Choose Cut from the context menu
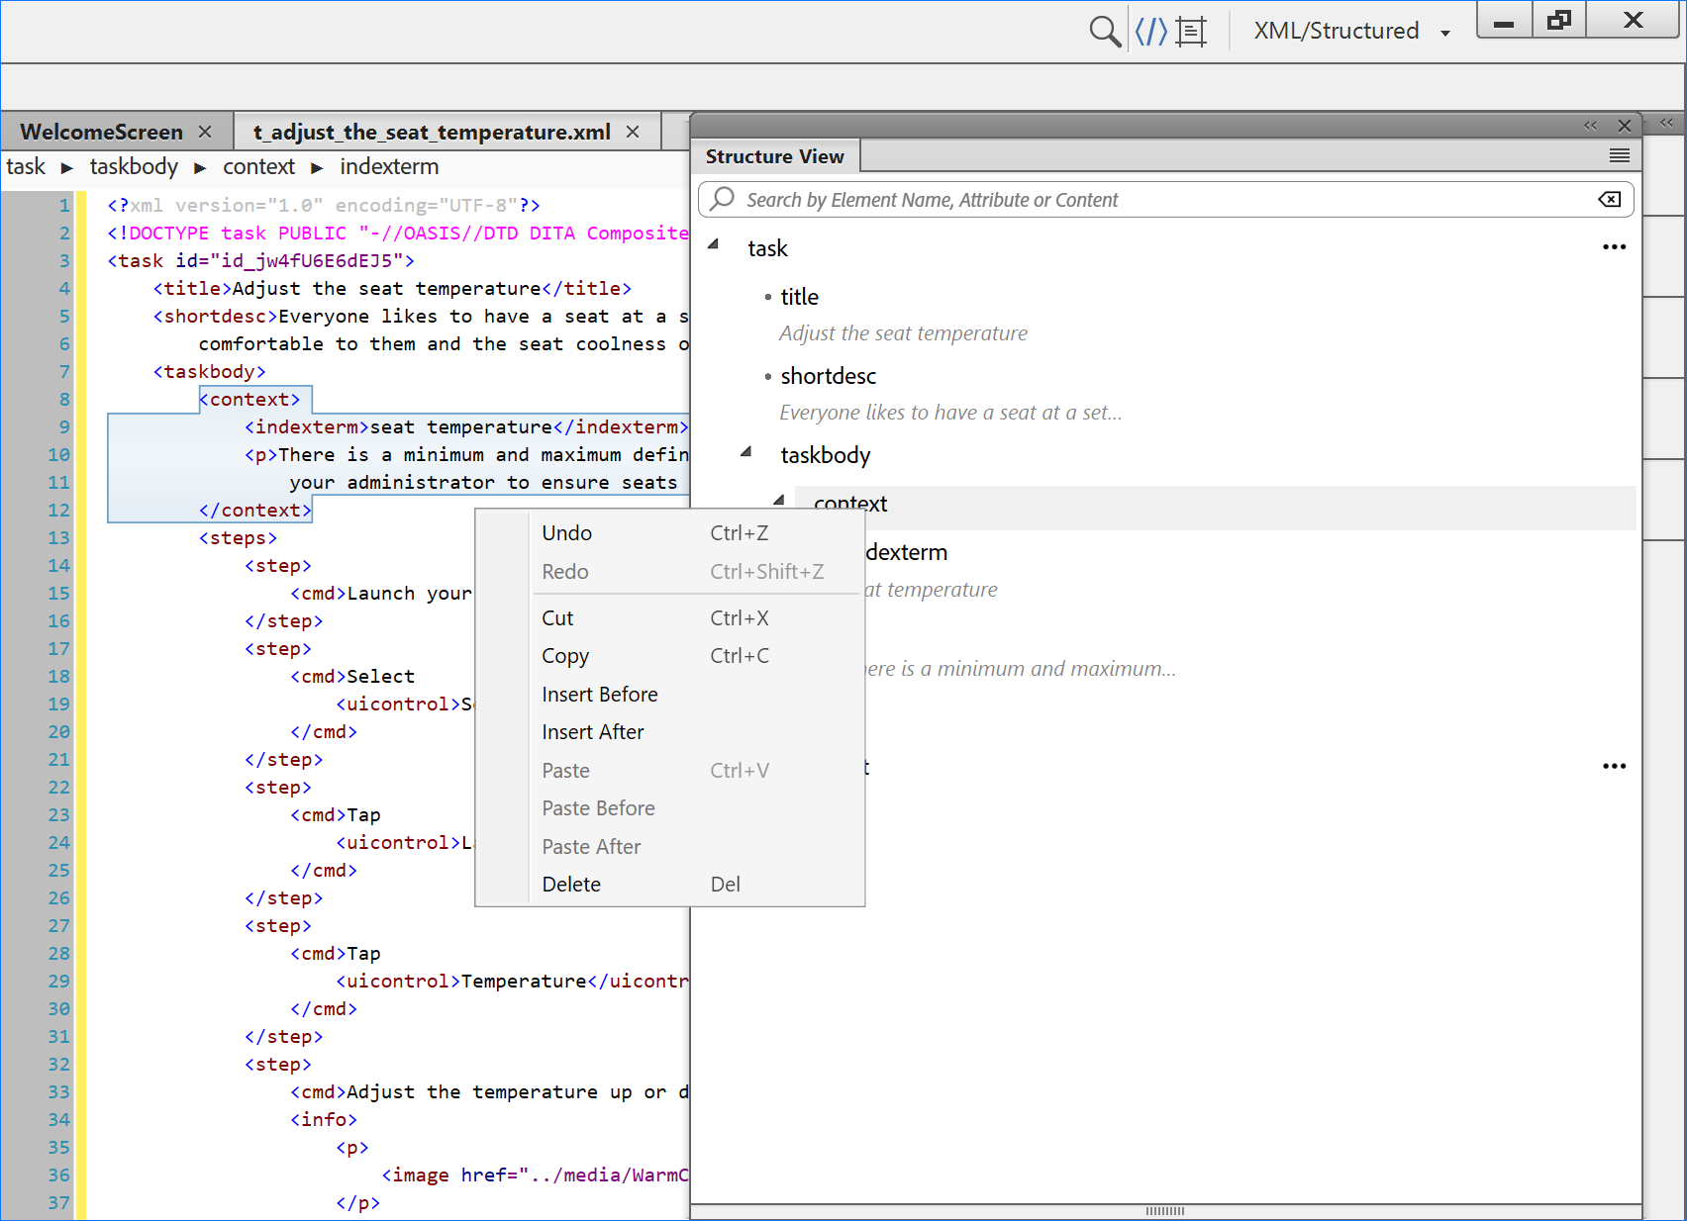1687x1221 pixels. tap(557, 618)
